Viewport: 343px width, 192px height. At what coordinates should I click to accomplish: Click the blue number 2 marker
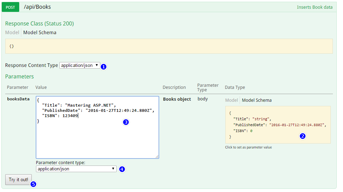point(303,136)
